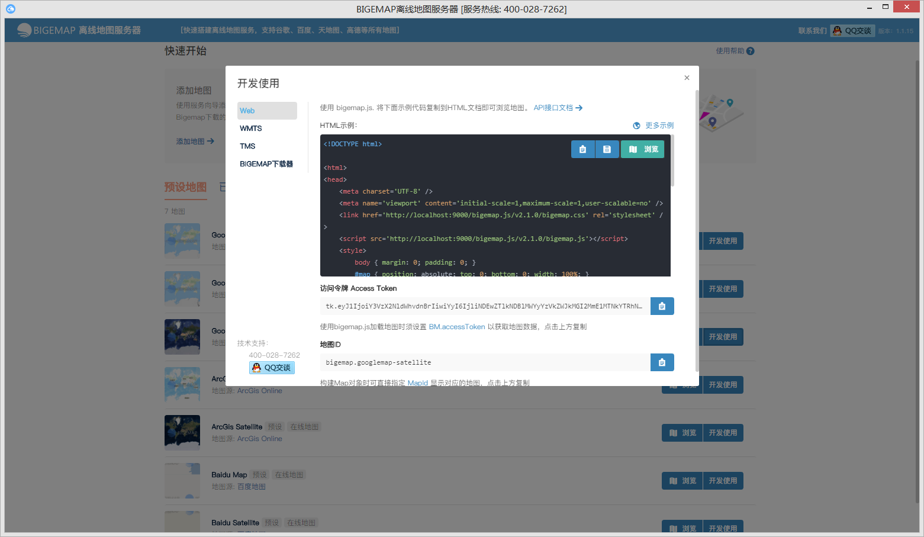Click the Baidu Satellite map name
Viewport: 924px width, 537px height.
coord(235,523)
